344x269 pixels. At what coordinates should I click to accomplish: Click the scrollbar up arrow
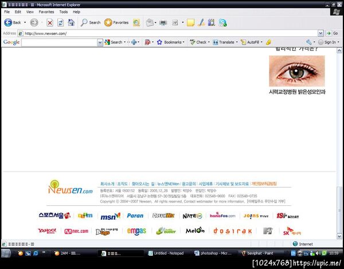pyautogui.click(x=339, y=50)
